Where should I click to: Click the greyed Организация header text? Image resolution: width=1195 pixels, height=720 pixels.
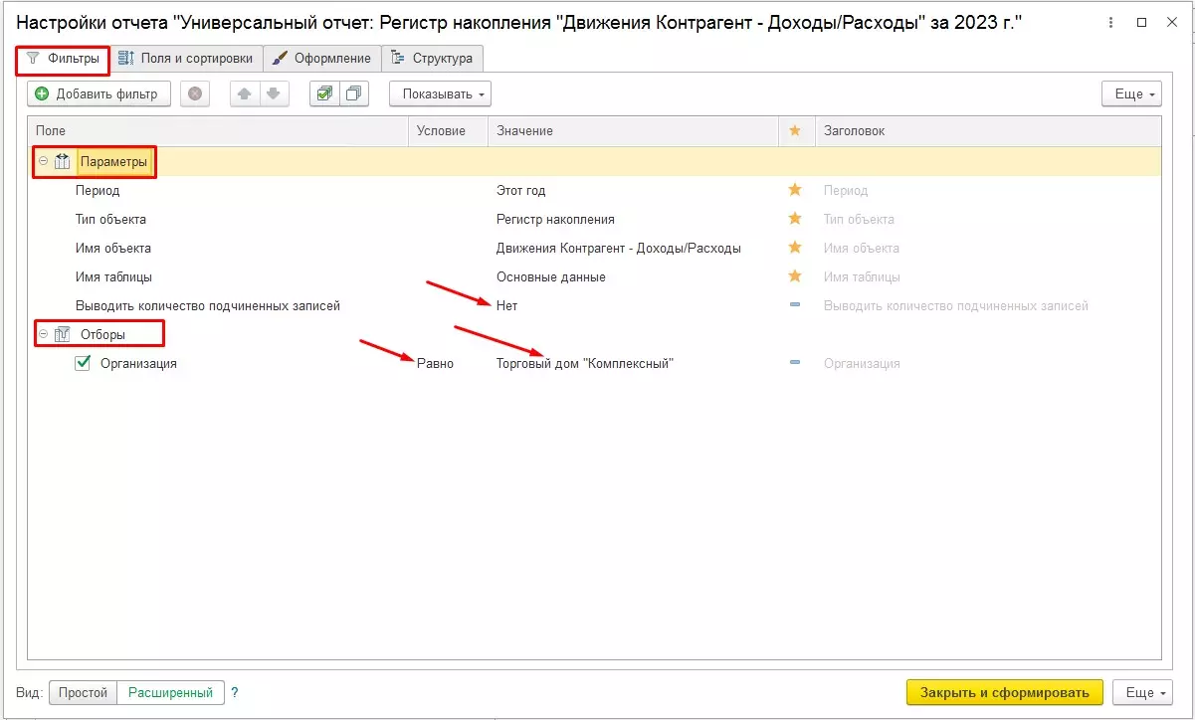coord(862,363)
